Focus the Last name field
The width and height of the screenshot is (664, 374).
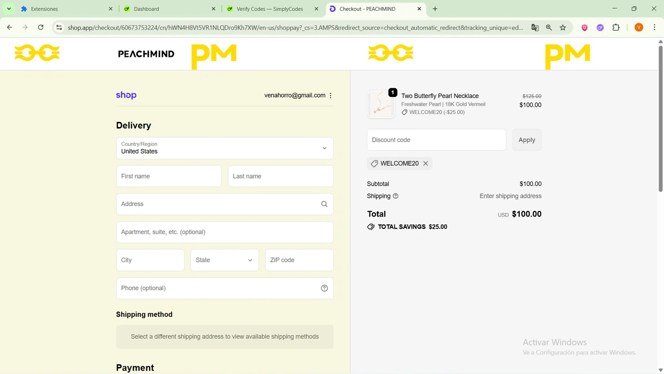pyautogui.click(x=281, y=176)
